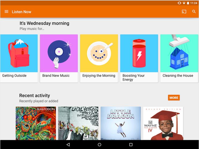This screenshot has width=199, height=149.
Task: Select the 'Enjoying the Morning' label
Action: [99, 76]
